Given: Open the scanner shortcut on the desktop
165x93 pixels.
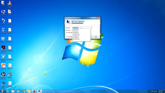Looking at the screenshot, I should 3,85.
